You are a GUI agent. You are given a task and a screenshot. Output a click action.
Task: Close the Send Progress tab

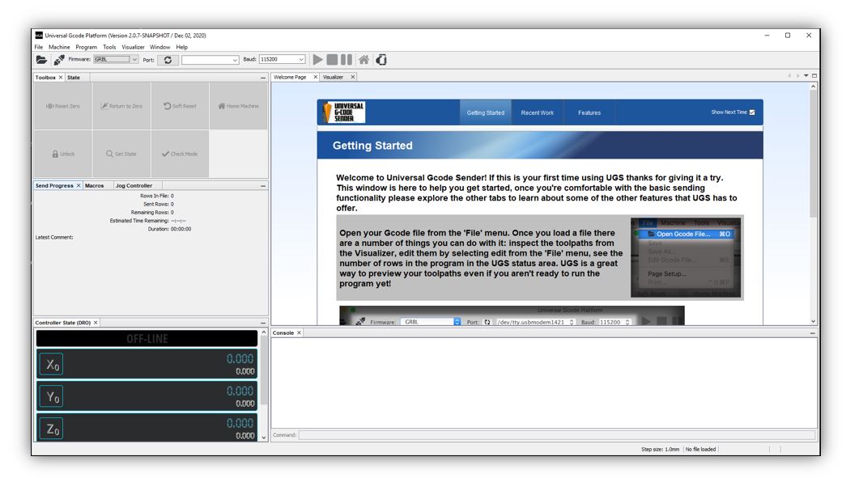(79, 186)
